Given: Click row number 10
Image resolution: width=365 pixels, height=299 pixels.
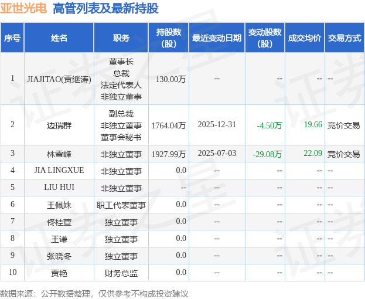Looking at the screenshot, I should point(12,272).
